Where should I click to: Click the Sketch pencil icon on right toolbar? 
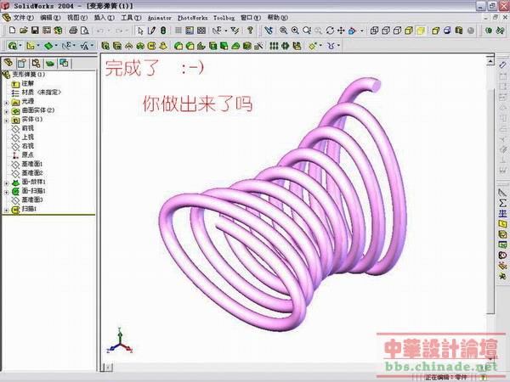[x=502, y=193]
